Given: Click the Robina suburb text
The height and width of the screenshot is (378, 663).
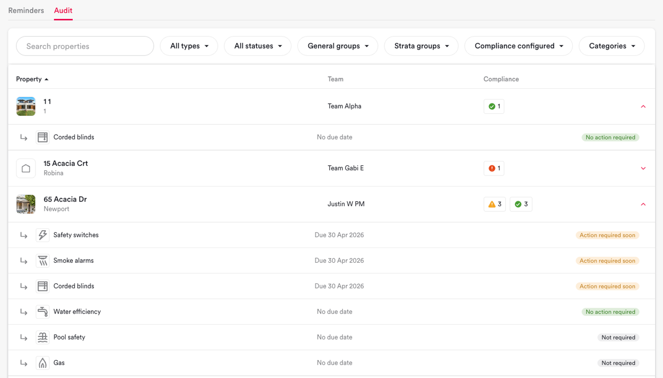Looking at the screenshot, I should [x=53, y=173].
